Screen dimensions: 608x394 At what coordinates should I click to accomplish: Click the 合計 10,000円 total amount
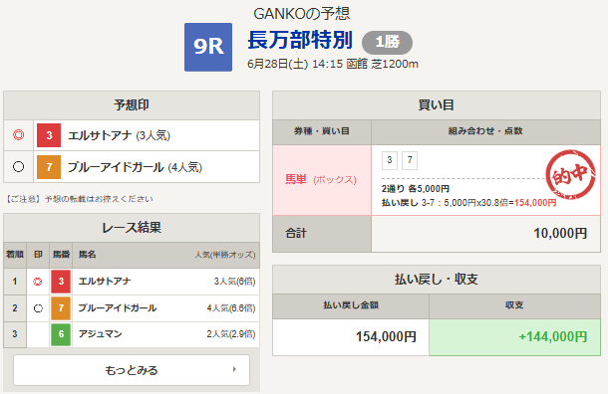pos(560,234)
